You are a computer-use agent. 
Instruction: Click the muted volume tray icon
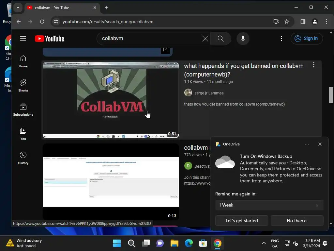click(x=296, y=243)
